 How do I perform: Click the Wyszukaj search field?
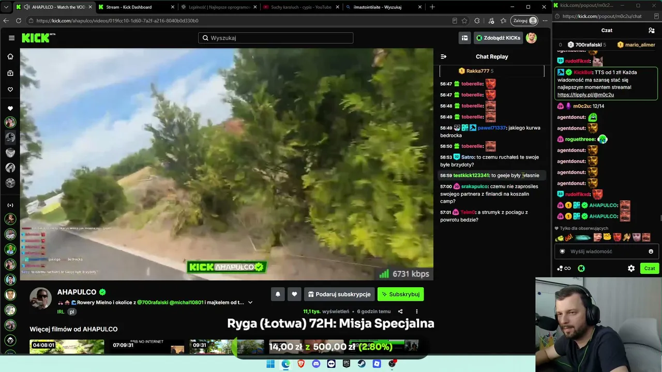coord(276,38)
